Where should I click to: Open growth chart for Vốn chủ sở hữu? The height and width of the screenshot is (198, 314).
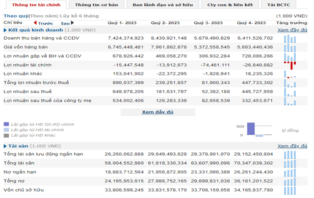click(290, 190)
